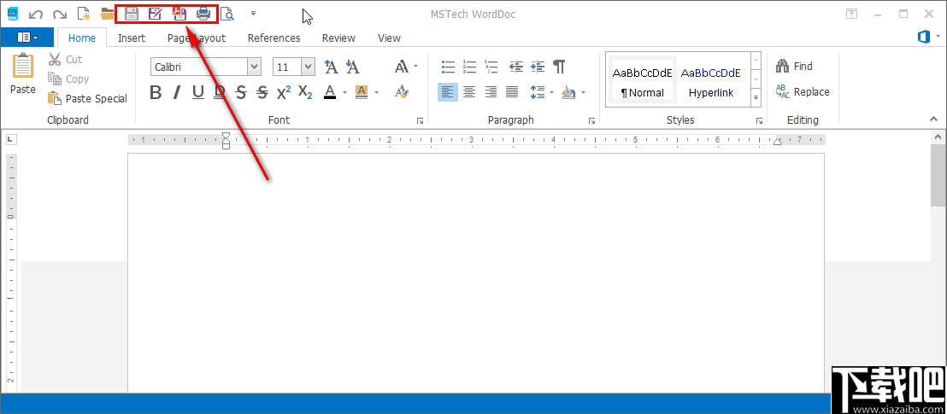Center align the text
947x414 pixels.
pyautogui.click(x=469, y=92)
